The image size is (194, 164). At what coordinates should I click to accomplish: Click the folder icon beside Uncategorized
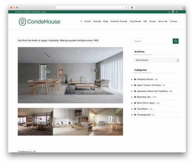pos(135,115)
